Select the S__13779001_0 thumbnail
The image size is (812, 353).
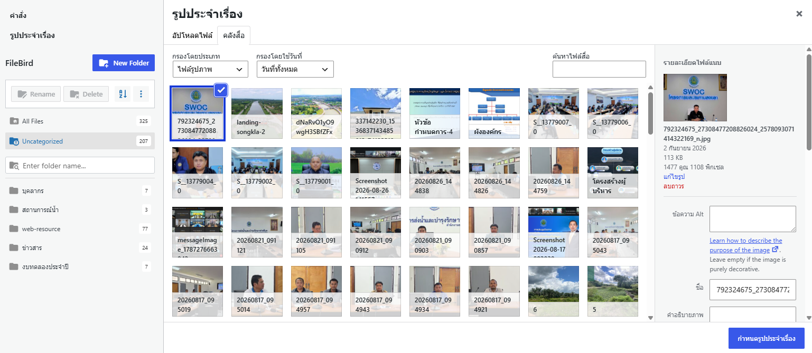(x=316, y=173)
